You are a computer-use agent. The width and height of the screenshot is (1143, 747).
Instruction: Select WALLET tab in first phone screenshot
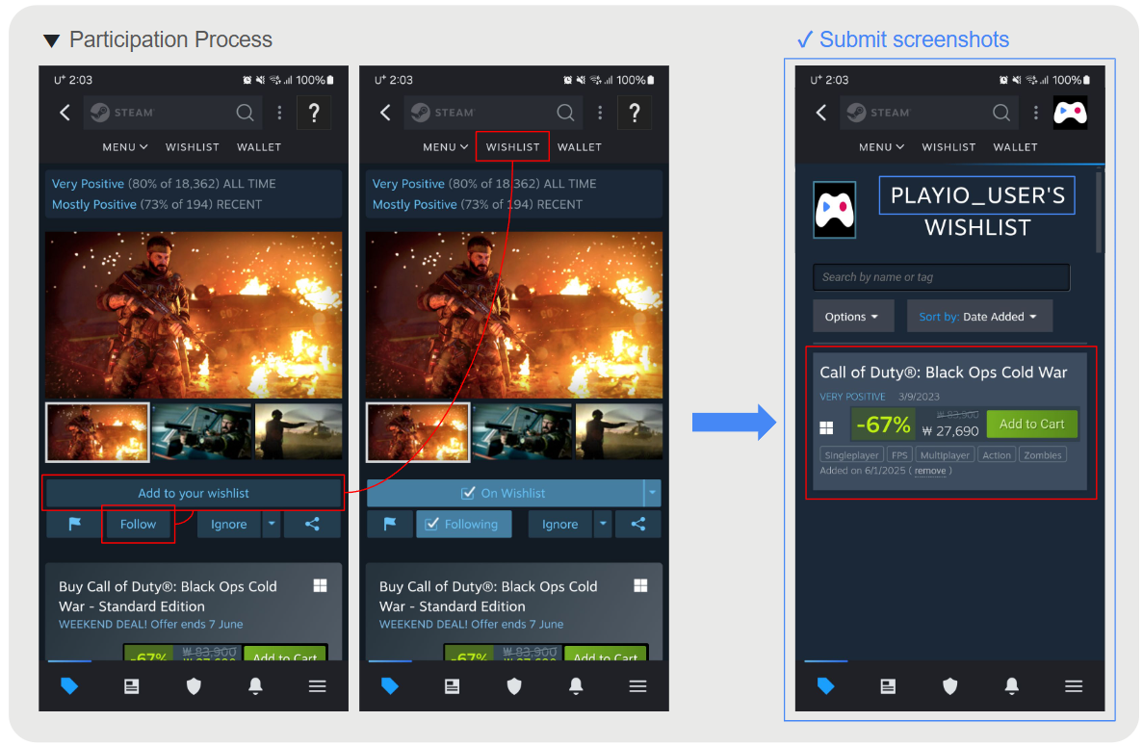point(259,147)
